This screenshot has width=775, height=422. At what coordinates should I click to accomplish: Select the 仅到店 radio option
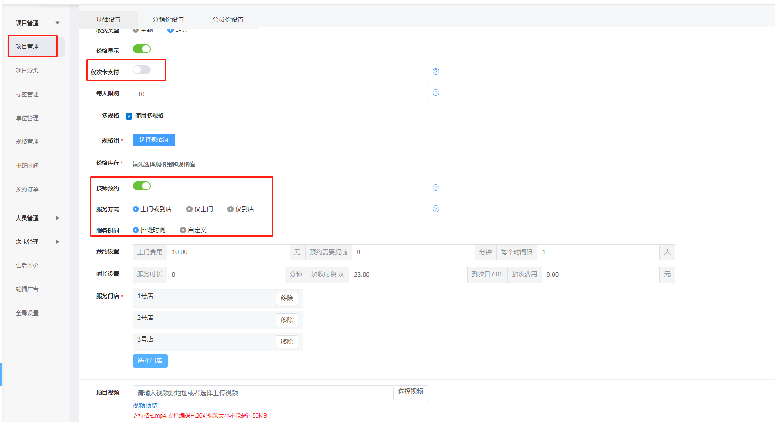pyautogui.click(x=241, y=209)
